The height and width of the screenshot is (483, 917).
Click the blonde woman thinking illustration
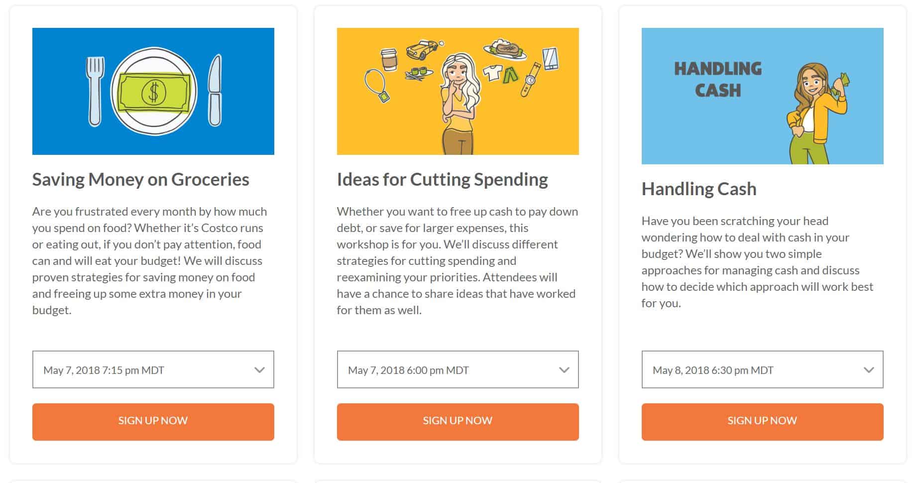point(459,104)
